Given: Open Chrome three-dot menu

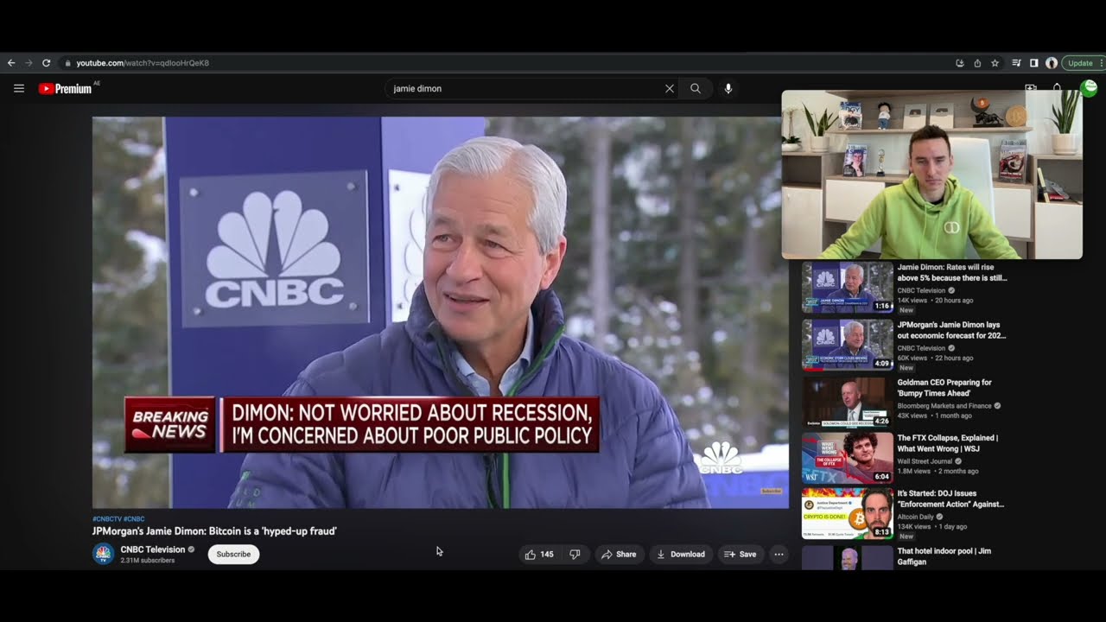Looking at the screenshot, I should pyautogui.click(x=1103, y=63).
